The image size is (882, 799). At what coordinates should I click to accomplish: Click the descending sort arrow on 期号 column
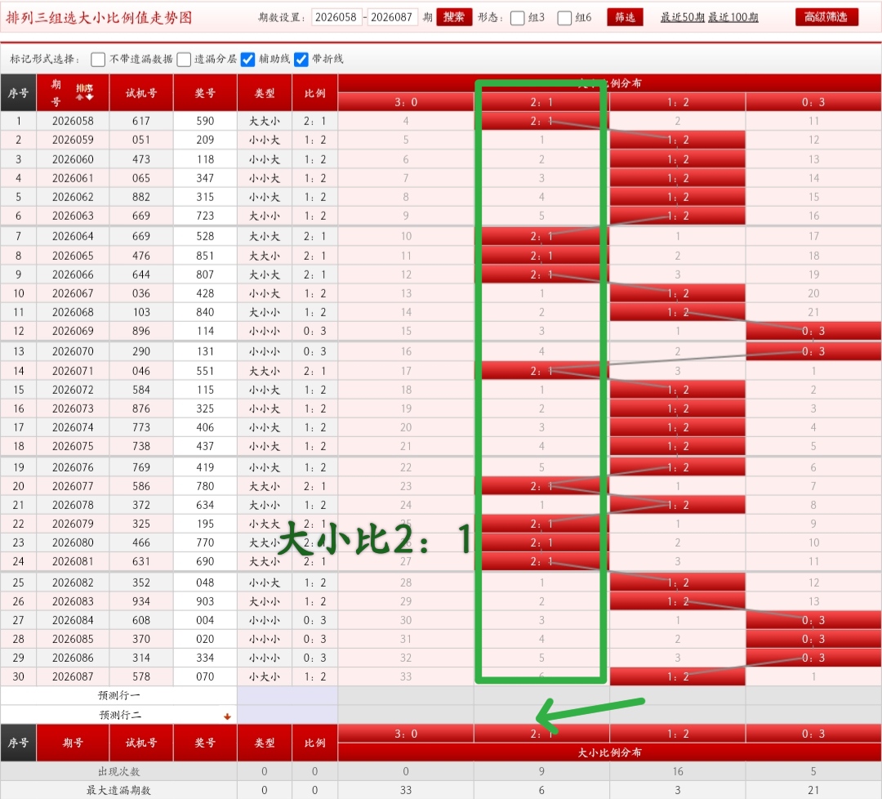click(x=89, y=96)
